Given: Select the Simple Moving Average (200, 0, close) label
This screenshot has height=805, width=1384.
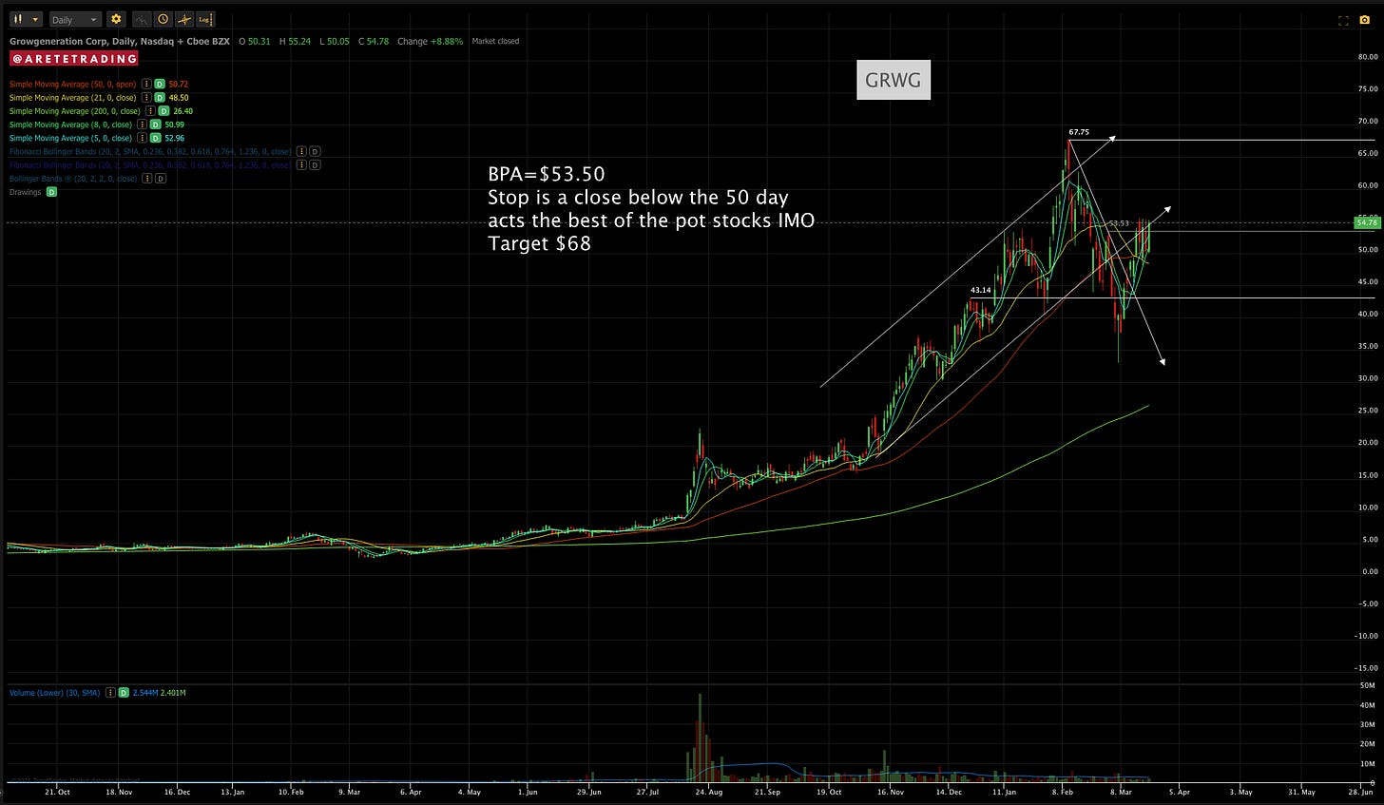Looking at the screenshot, I should pos(75,111).
